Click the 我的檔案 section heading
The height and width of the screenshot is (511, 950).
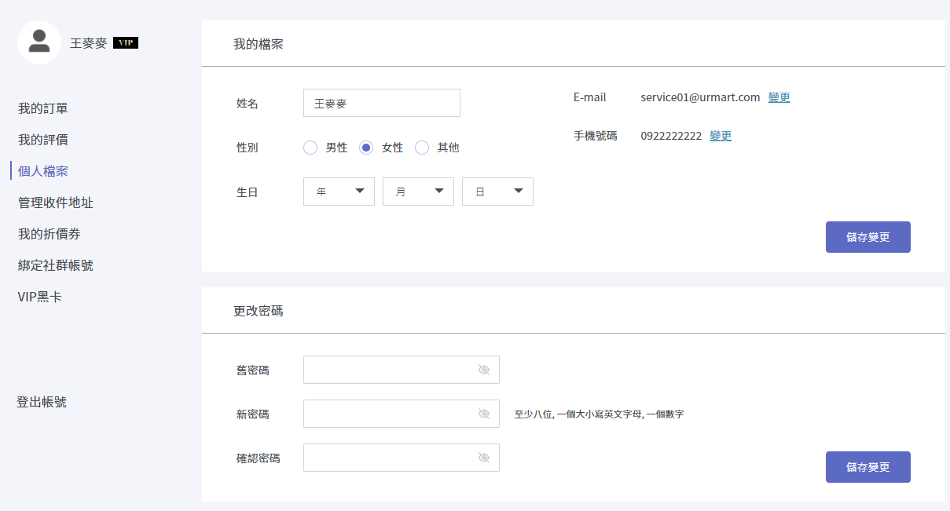pos(259,44)
